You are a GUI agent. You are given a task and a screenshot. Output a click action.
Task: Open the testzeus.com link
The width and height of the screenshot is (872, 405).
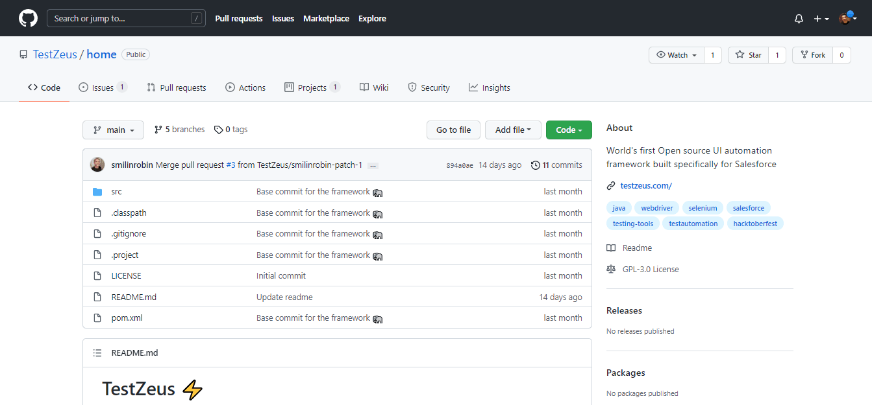click(x=645, y=186)
